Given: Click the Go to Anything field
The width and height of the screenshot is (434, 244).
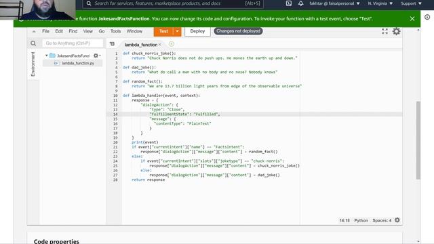Looking at the screenshot, I should click(73, 43).
